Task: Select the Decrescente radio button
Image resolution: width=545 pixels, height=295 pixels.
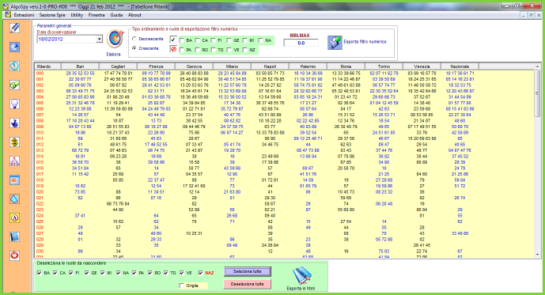Action: [x=134, y=39]
